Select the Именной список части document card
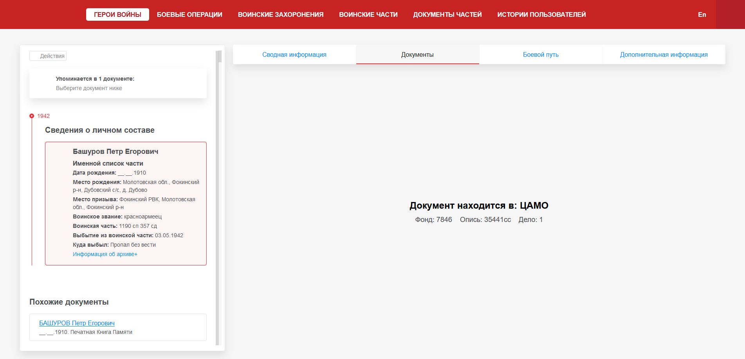Viewport: 745px width, 359px height. [126, 203]
